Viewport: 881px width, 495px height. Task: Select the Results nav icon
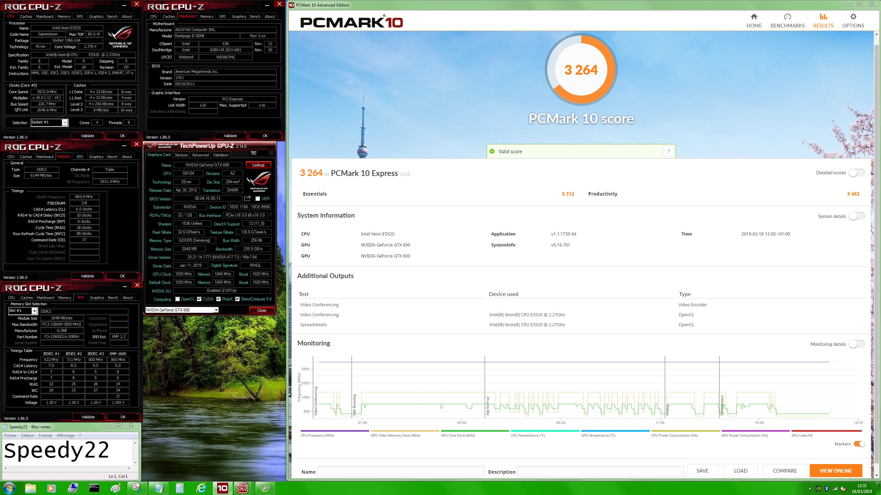pyautogui.click(x=823, y=17)
